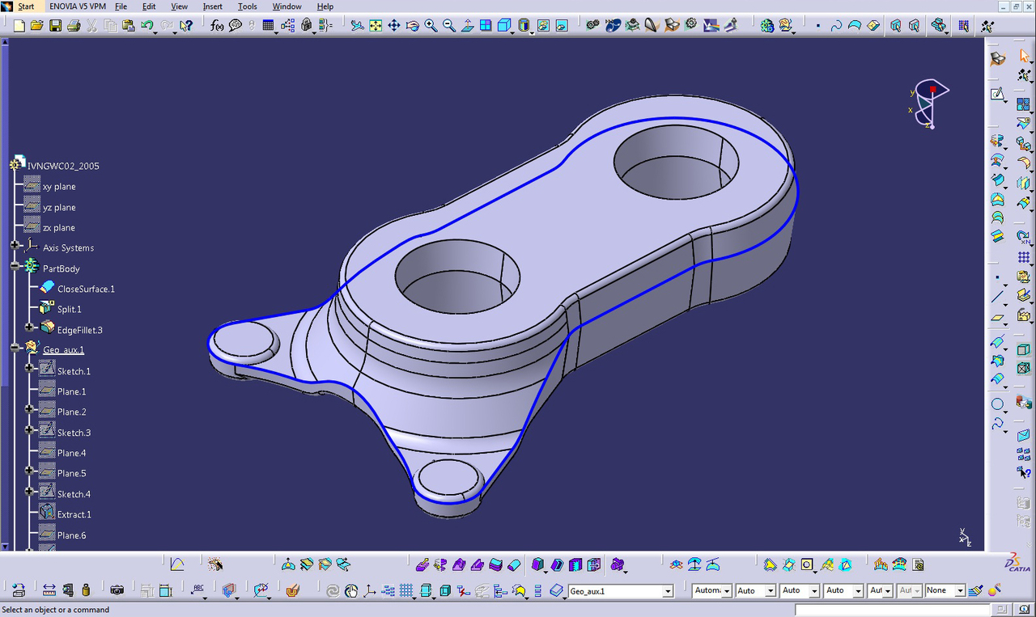
Task: Select zx plane in tree
Action: [x=59, y=228]
